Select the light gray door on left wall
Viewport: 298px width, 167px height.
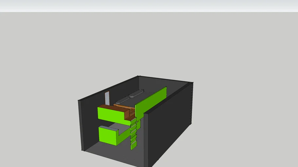(107, 98)
